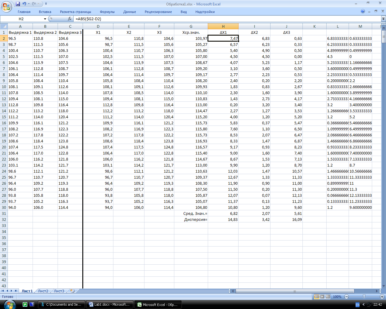Click the Microsoft Excel taskbar button

click(158, 304)
